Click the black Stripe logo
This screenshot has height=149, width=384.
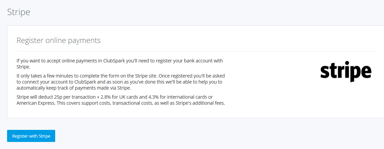coord(346,71)
